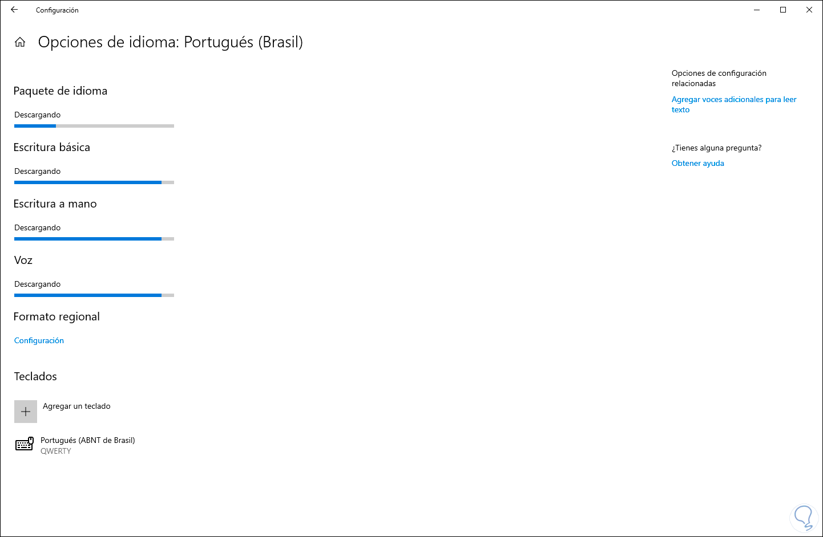This screenshot has height=537, width=823.
Task: Close the Configuración window
Action: pyautogui.click(x=809, y=10)
